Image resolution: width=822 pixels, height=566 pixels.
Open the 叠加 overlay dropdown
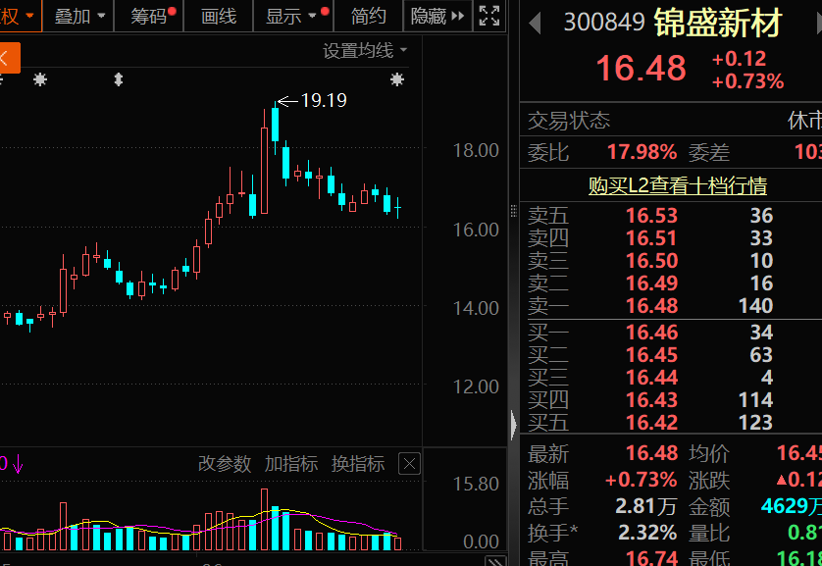(77, 17)
